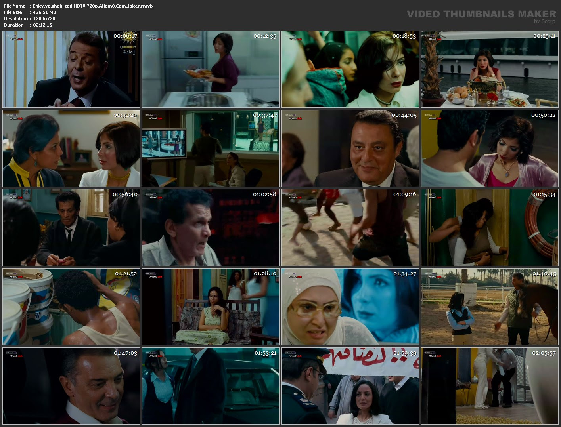The width and height of the screenshot is (561, 427).
Task: Choose the frame marked 01:21:52
Action: coord(71,307)
